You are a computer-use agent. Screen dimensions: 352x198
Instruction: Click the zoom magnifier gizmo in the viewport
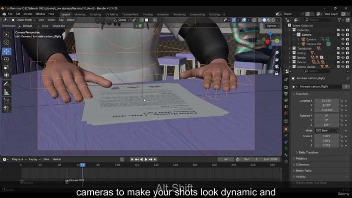(277, 51)
